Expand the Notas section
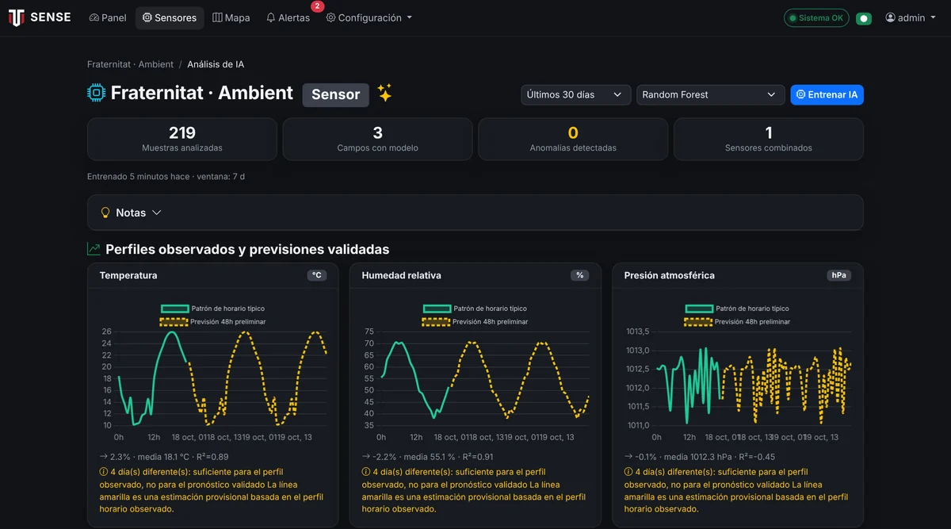This screenshot has width=951, height=529. pos(475,213)
